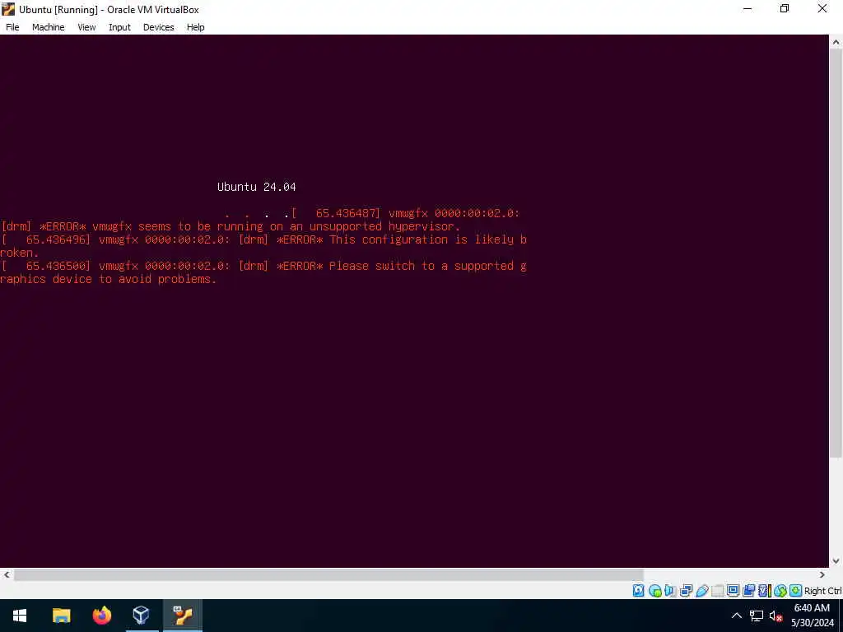Click the USB devices status icon

coord(701,591)
